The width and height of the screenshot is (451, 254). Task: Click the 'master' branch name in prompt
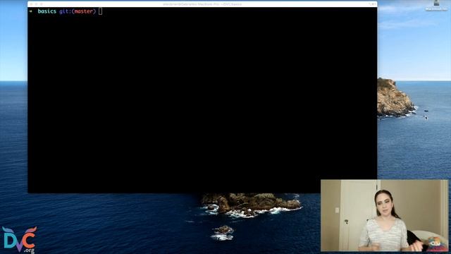pyautogui.click(x=83, y=11)
